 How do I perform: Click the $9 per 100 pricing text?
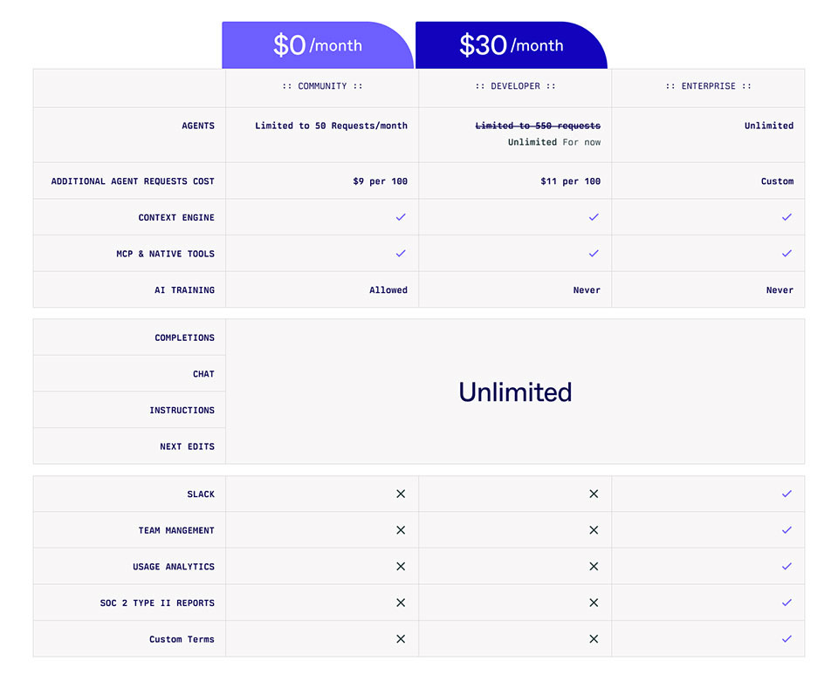pos(381,180)
